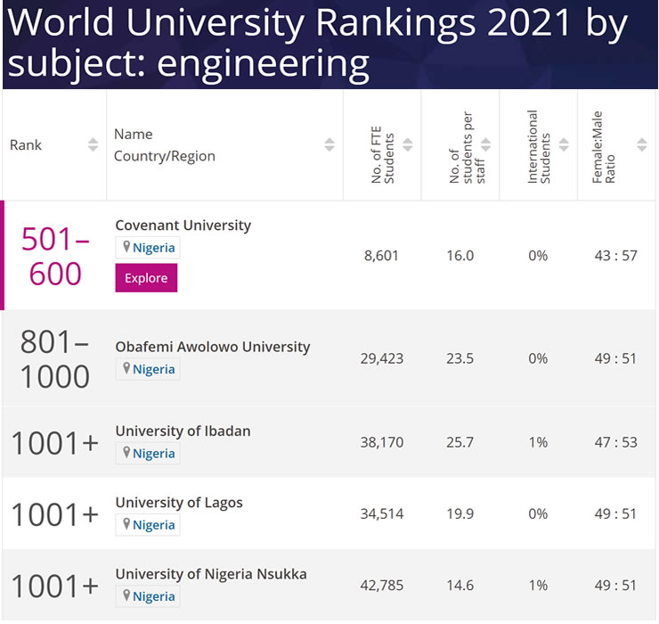659x624 pixels.
Task: Click ratio 49 : 51 in University of Lagos row
Action: pyautogui.click(x=615, y=514)
